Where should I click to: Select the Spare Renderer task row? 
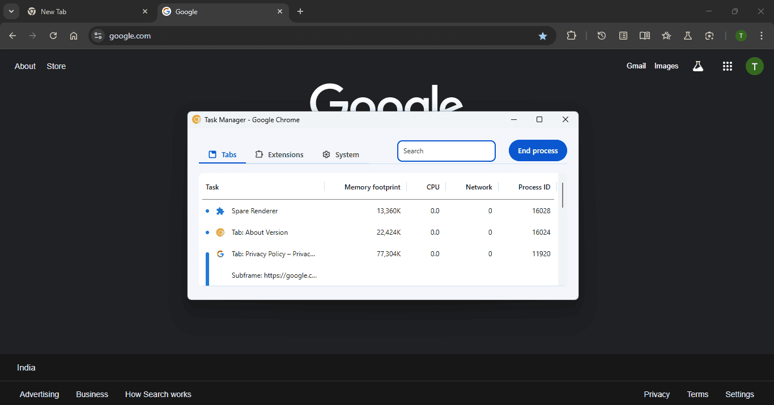coord(378,211)
